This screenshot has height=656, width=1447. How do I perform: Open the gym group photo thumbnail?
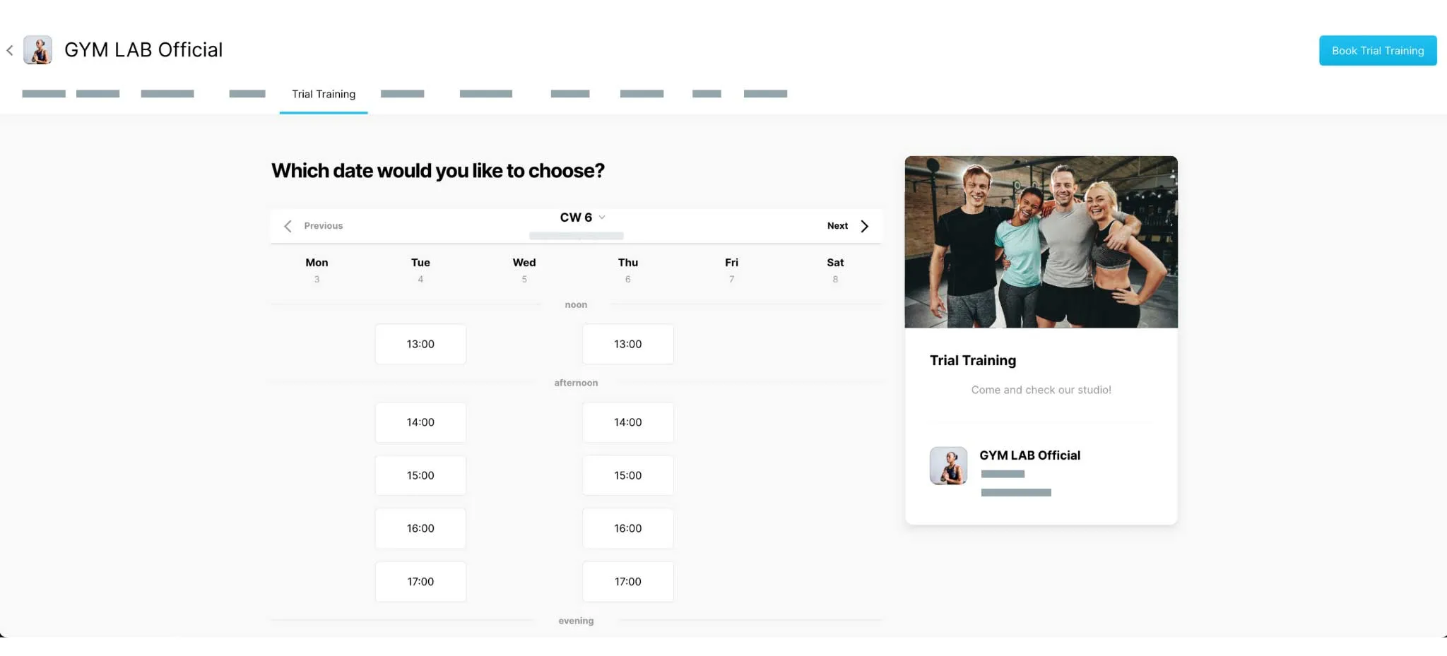pos(1041,242)
